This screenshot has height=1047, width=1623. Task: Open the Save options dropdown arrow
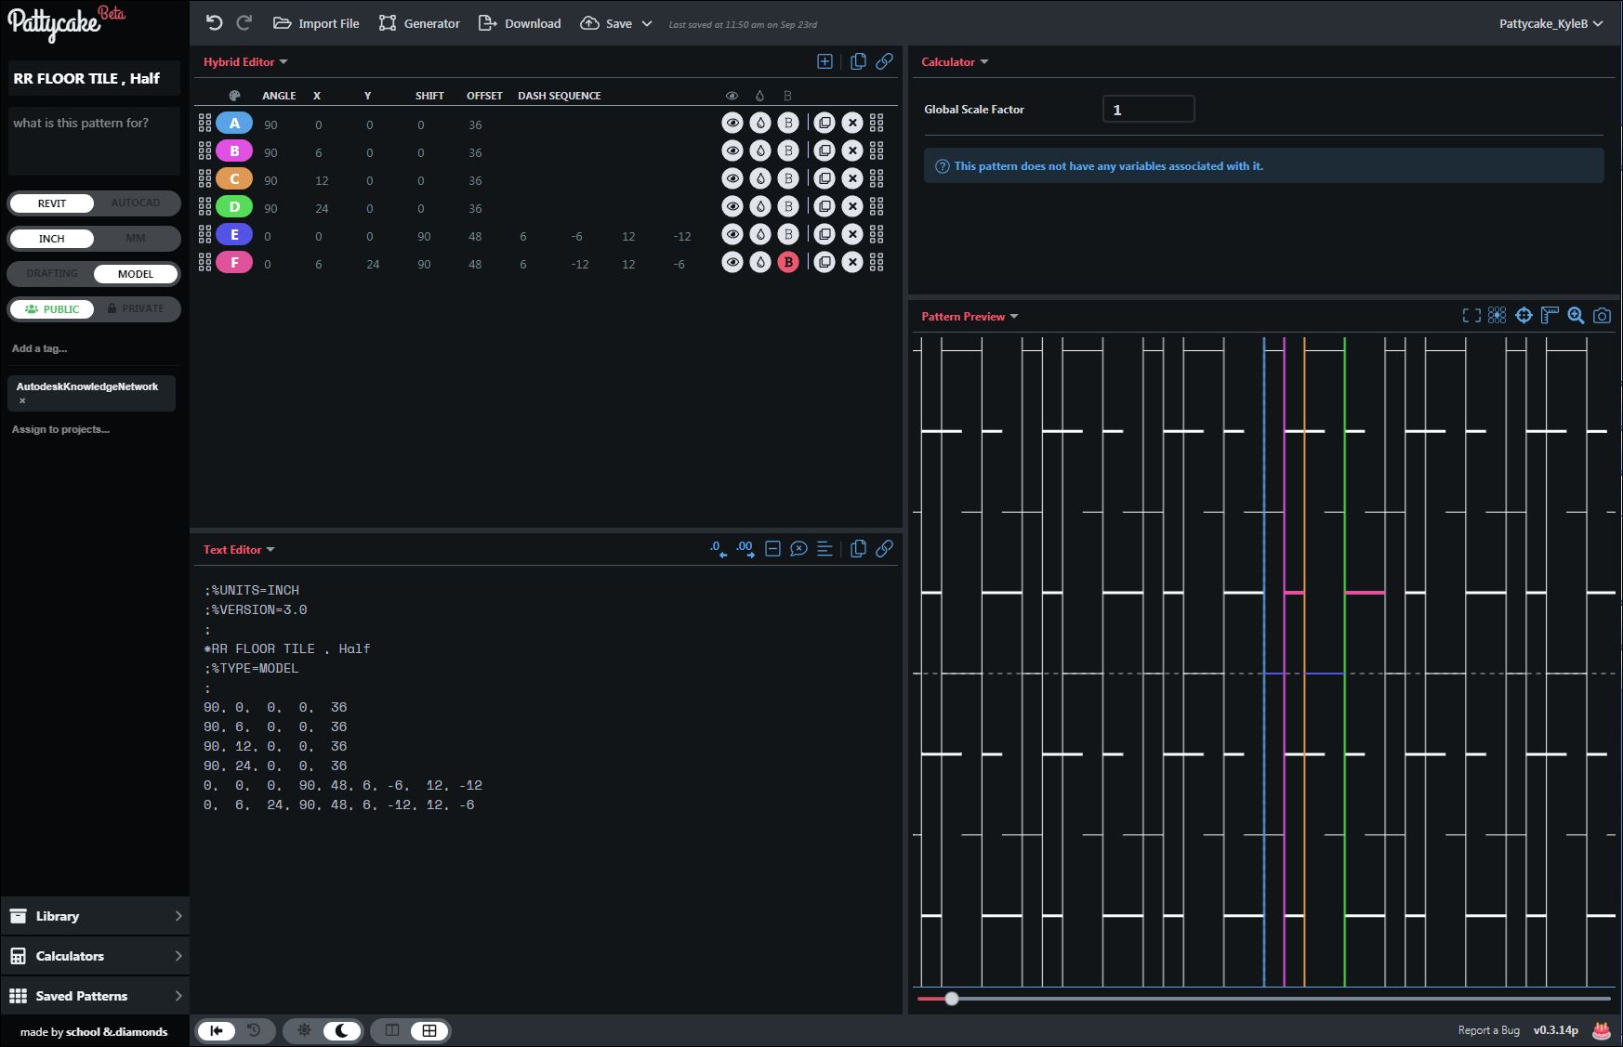pos(647,23)
